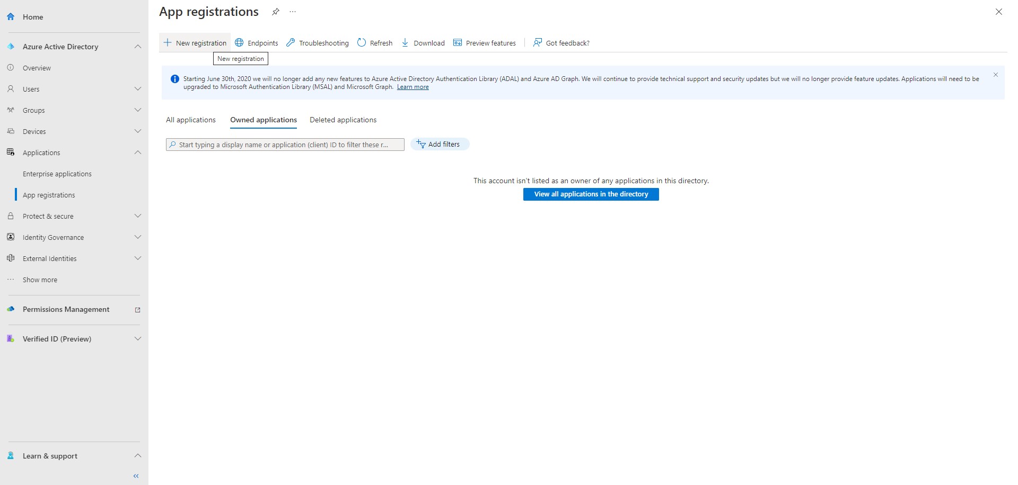Open the Learn more link about MSAL

point(413,86)
